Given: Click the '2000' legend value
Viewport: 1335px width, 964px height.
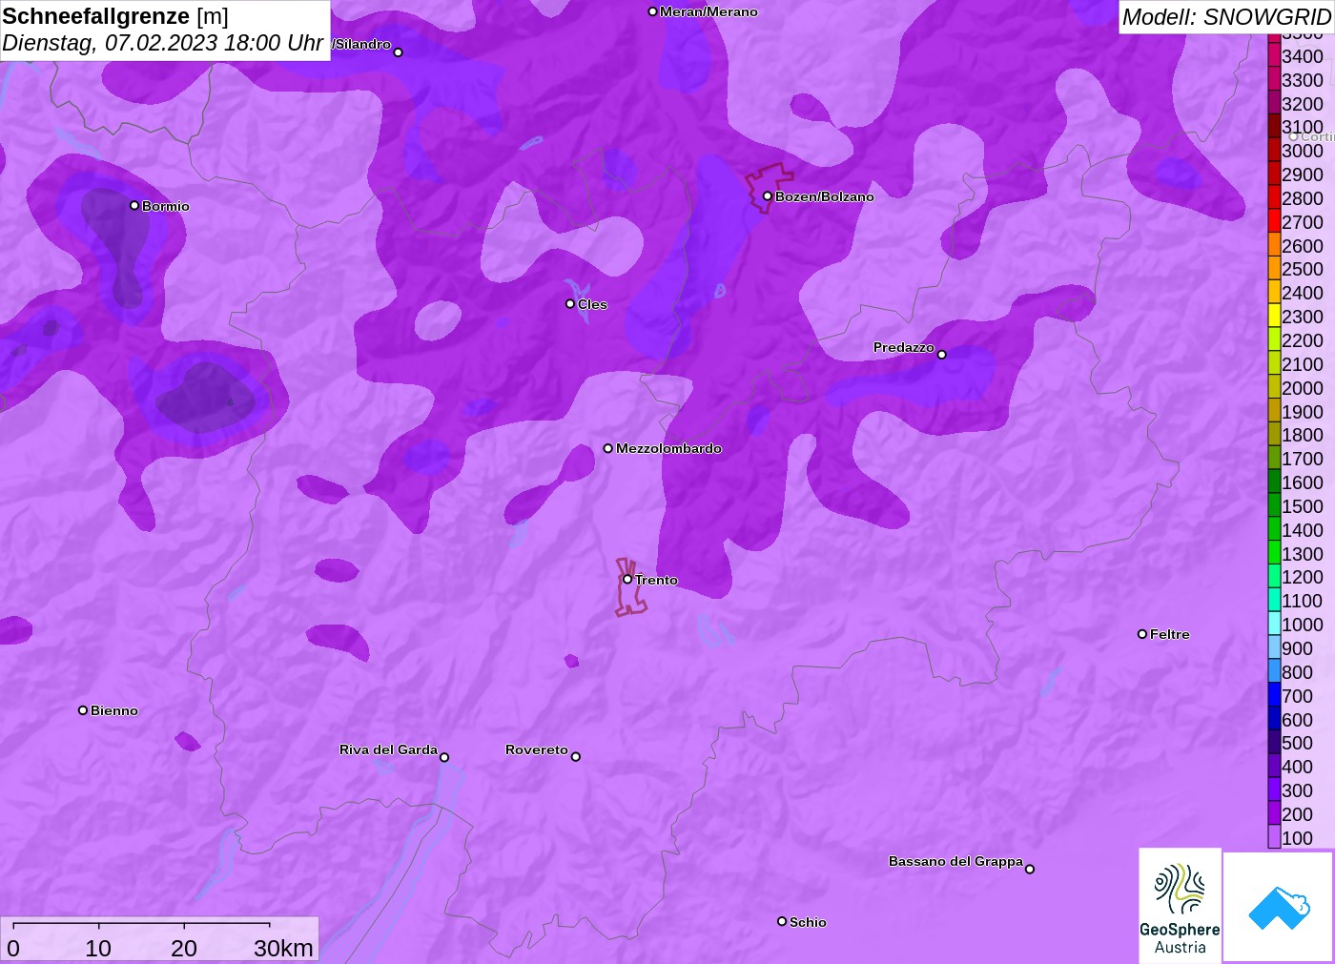Looking at the screenshot, I should (x=1303, y=388).
